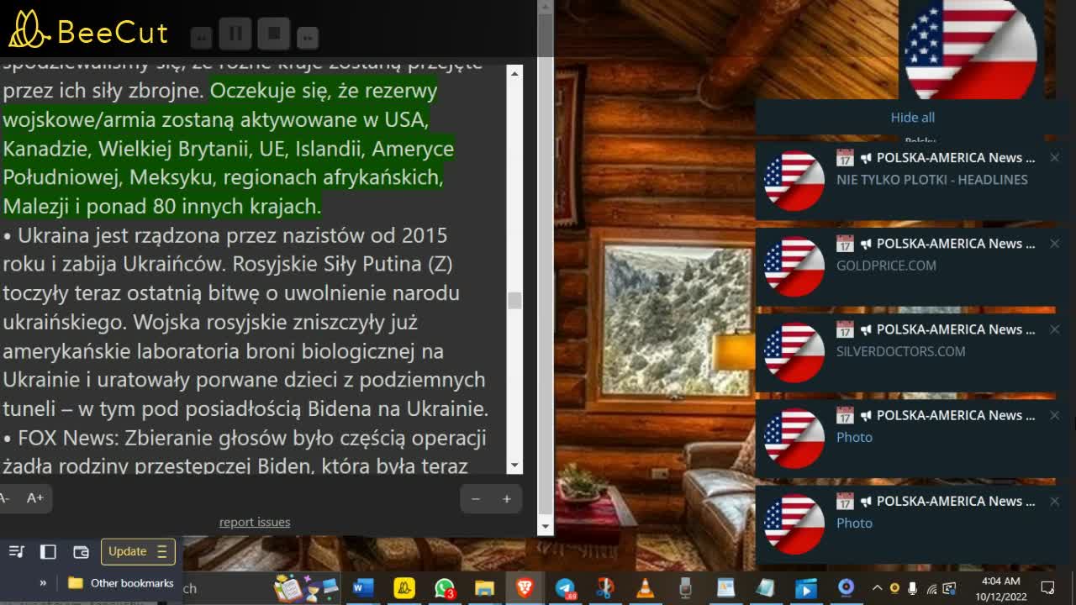Open Microsoft Word from the taskbar

[x=363, y=588]
